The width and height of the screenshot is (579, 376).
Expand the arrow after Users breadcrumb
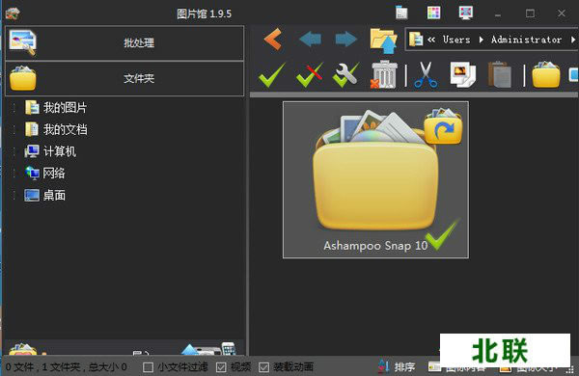tap(482, 40)
